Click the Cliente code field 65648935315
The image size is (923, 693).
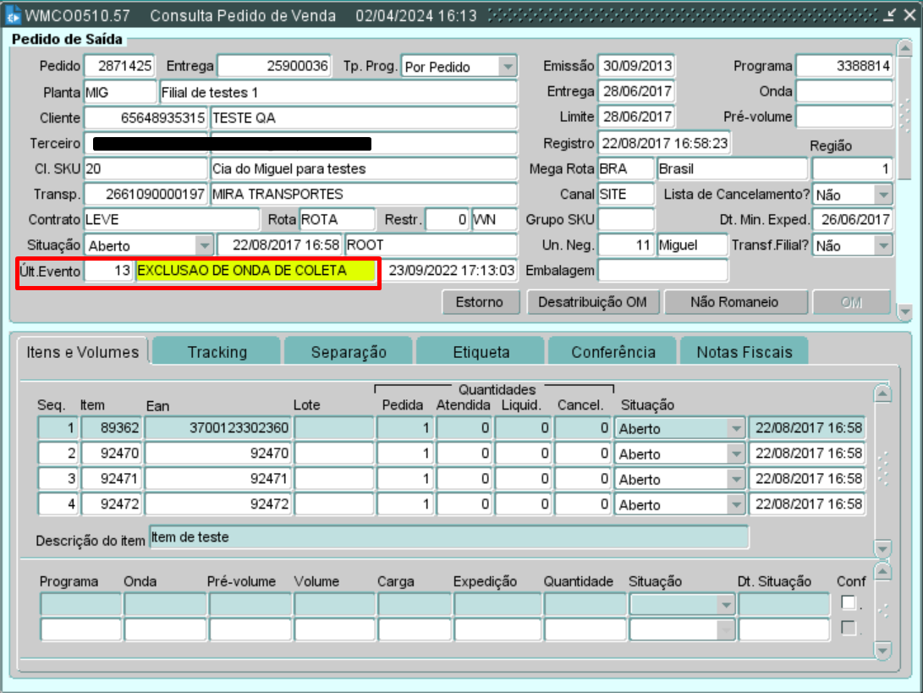pos(146,118)
